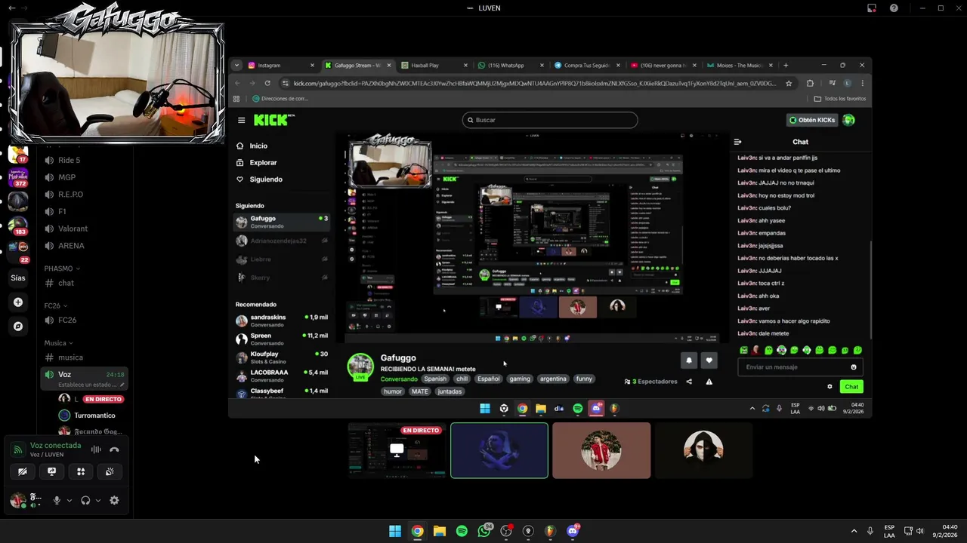Image resolution: width=967 pixels, height=543 pixels.
Task: Collapse the PHASMO category
Action: (x=62, y=268)
